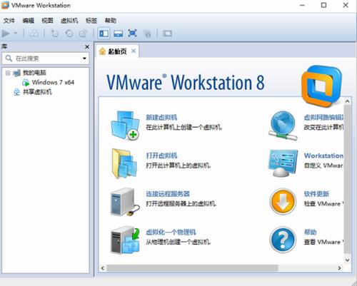
Task: Click the 从物理机创建一个虚拟机 description text
Action: [x=178, y=242]
